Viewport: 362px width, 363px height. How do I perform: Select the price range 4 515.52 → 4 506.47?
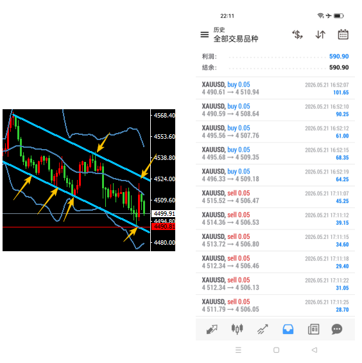tap(230, 200)
